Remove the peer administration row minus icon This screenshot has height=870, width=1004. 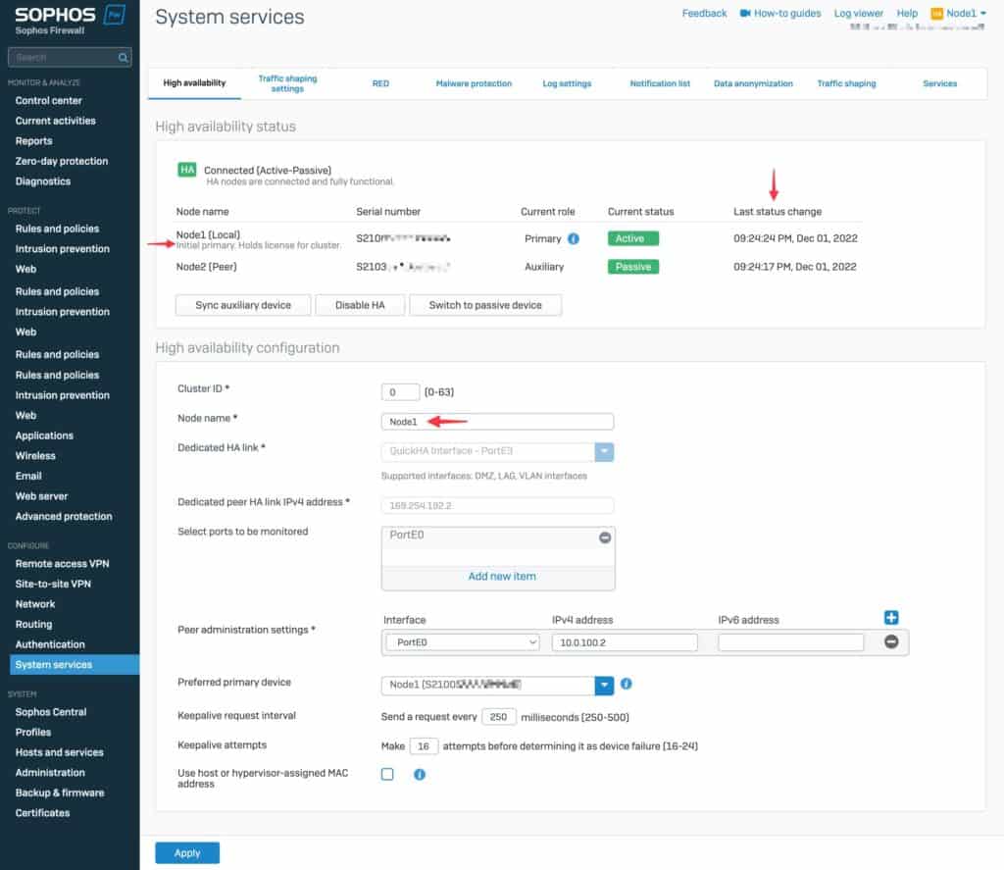[891, 641]
